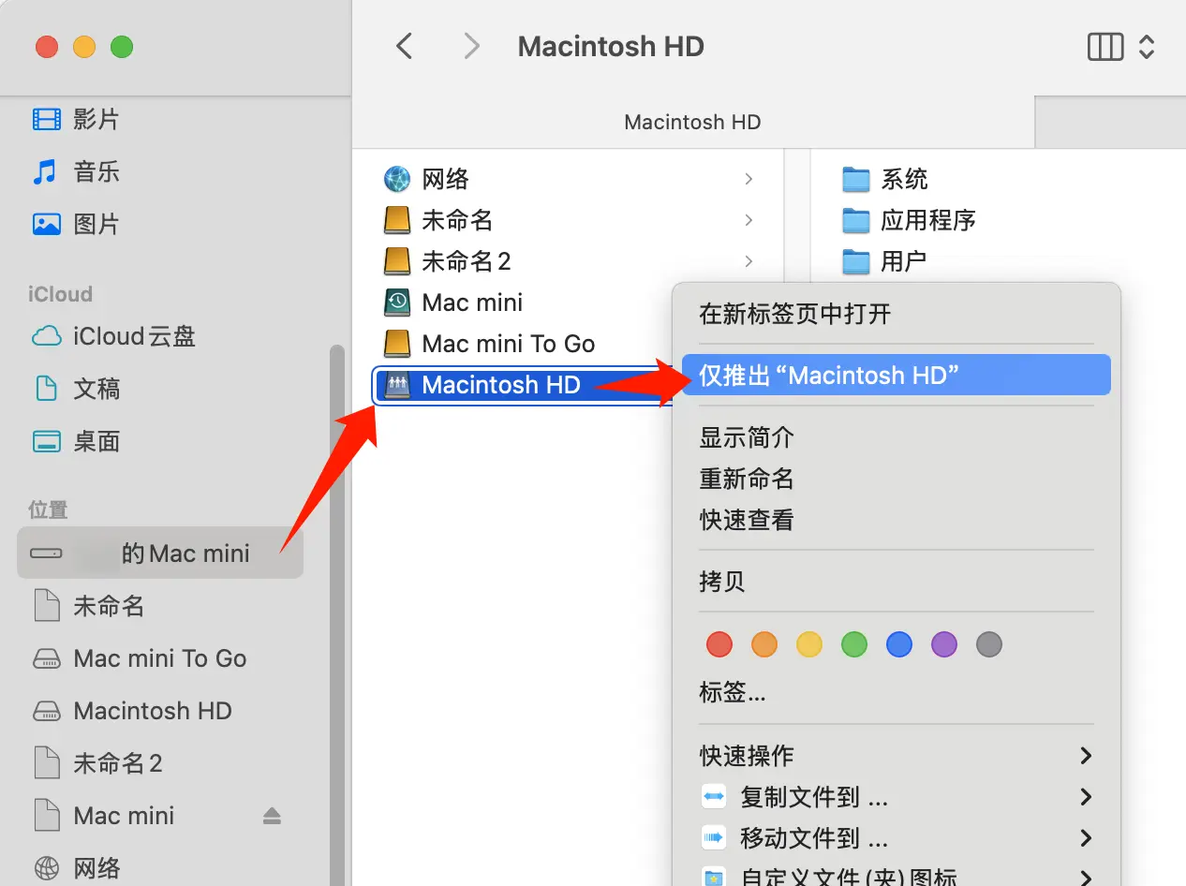Open the 用户 folder
The image size is (1186, 886).
click(x=884, y=261)
